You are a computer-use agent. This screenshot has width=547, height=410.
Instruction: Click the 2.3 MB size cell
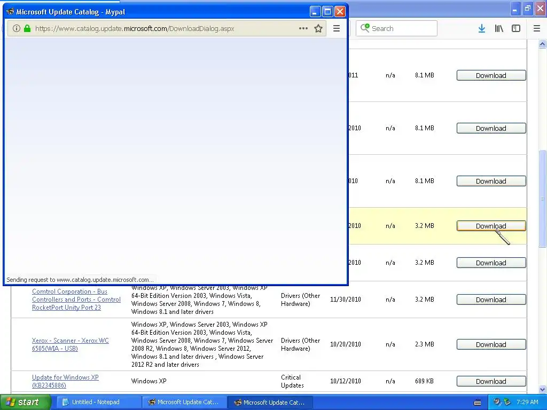pyautogui.click(x=425, y=344)
